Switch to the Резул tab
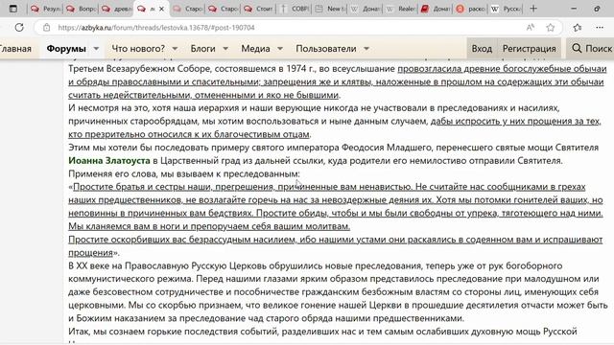The image size is (614, 345). pyautogui.click(x=46, y=9)
